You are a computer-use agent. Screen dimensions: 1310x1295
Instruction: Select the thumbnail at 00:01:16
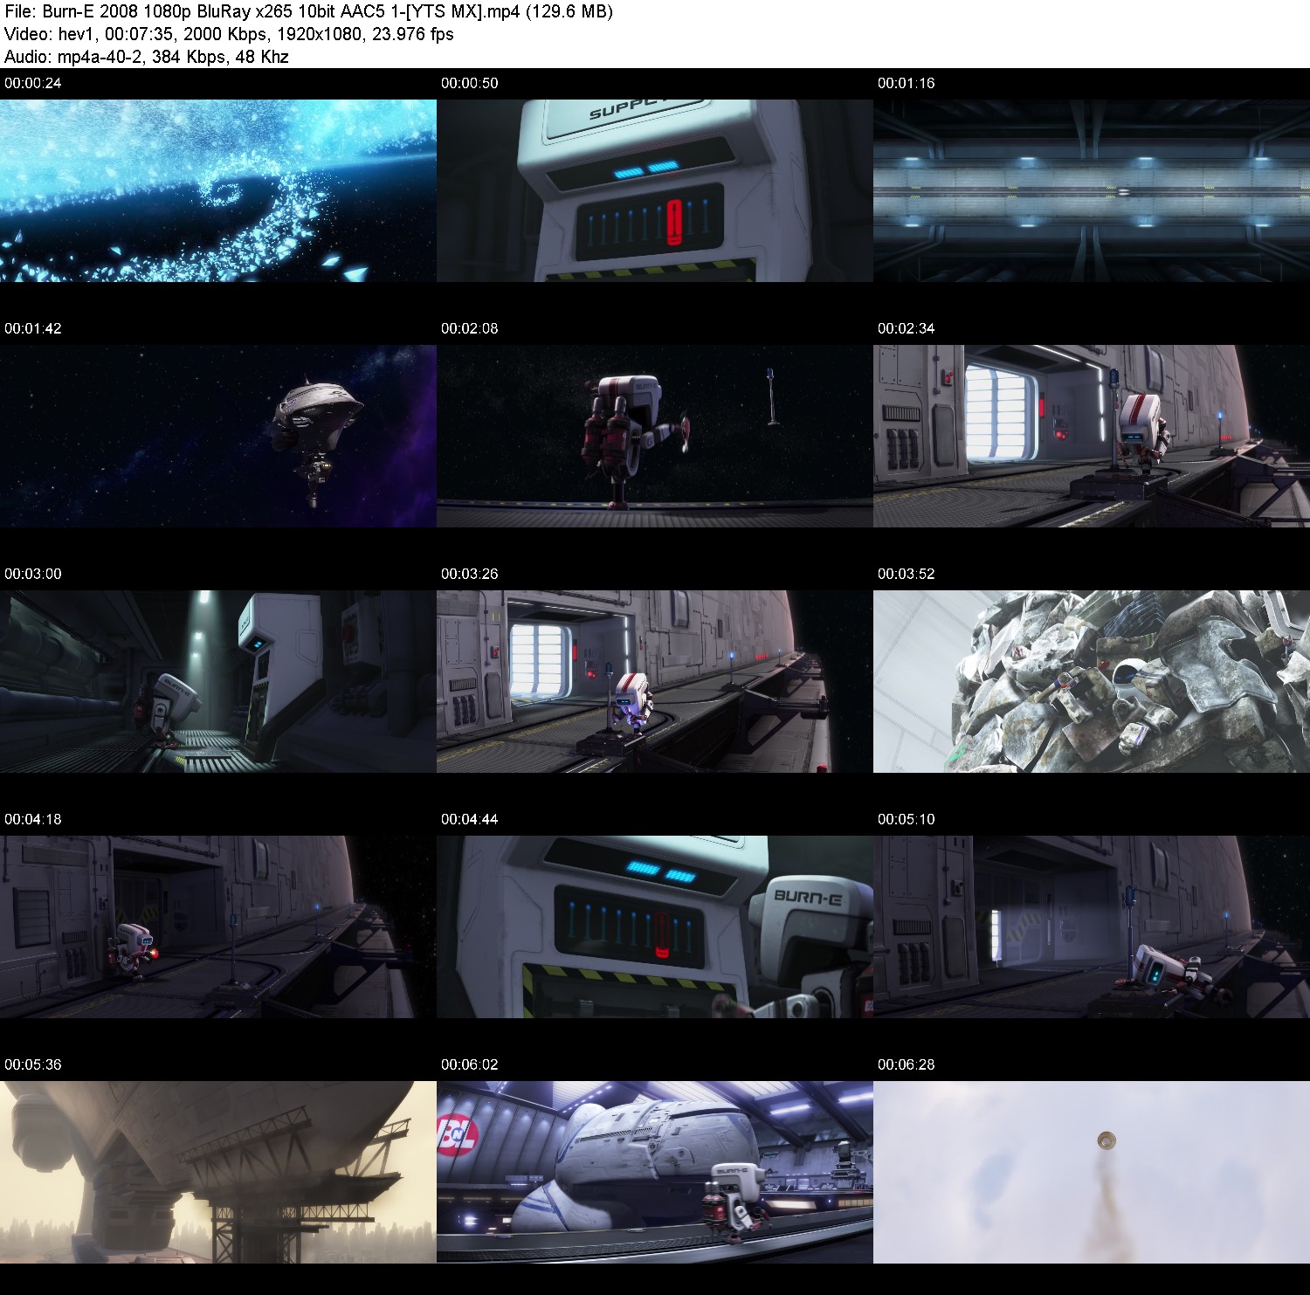(1092, 190)
